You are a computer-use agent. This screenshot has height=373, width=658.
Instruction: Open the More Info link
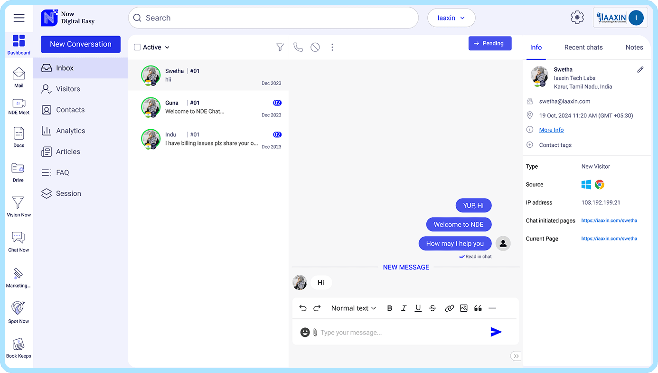pyautogui.click(x=551, y=130)
